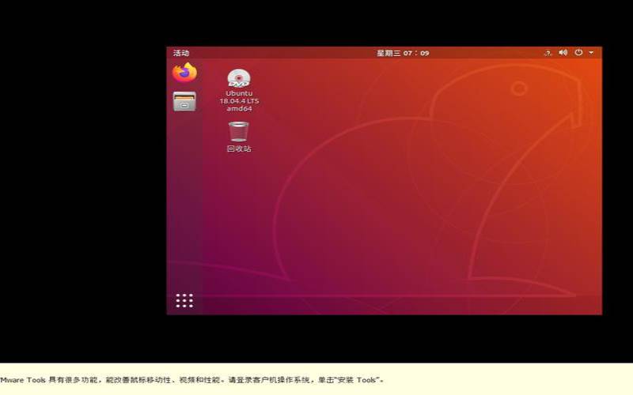
Task: Show applications grid at dock bottom
Action: click(x=184, y=301)
